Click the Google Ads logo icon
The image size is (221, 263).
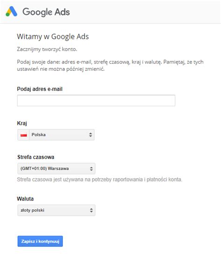[x=11, y=11]
